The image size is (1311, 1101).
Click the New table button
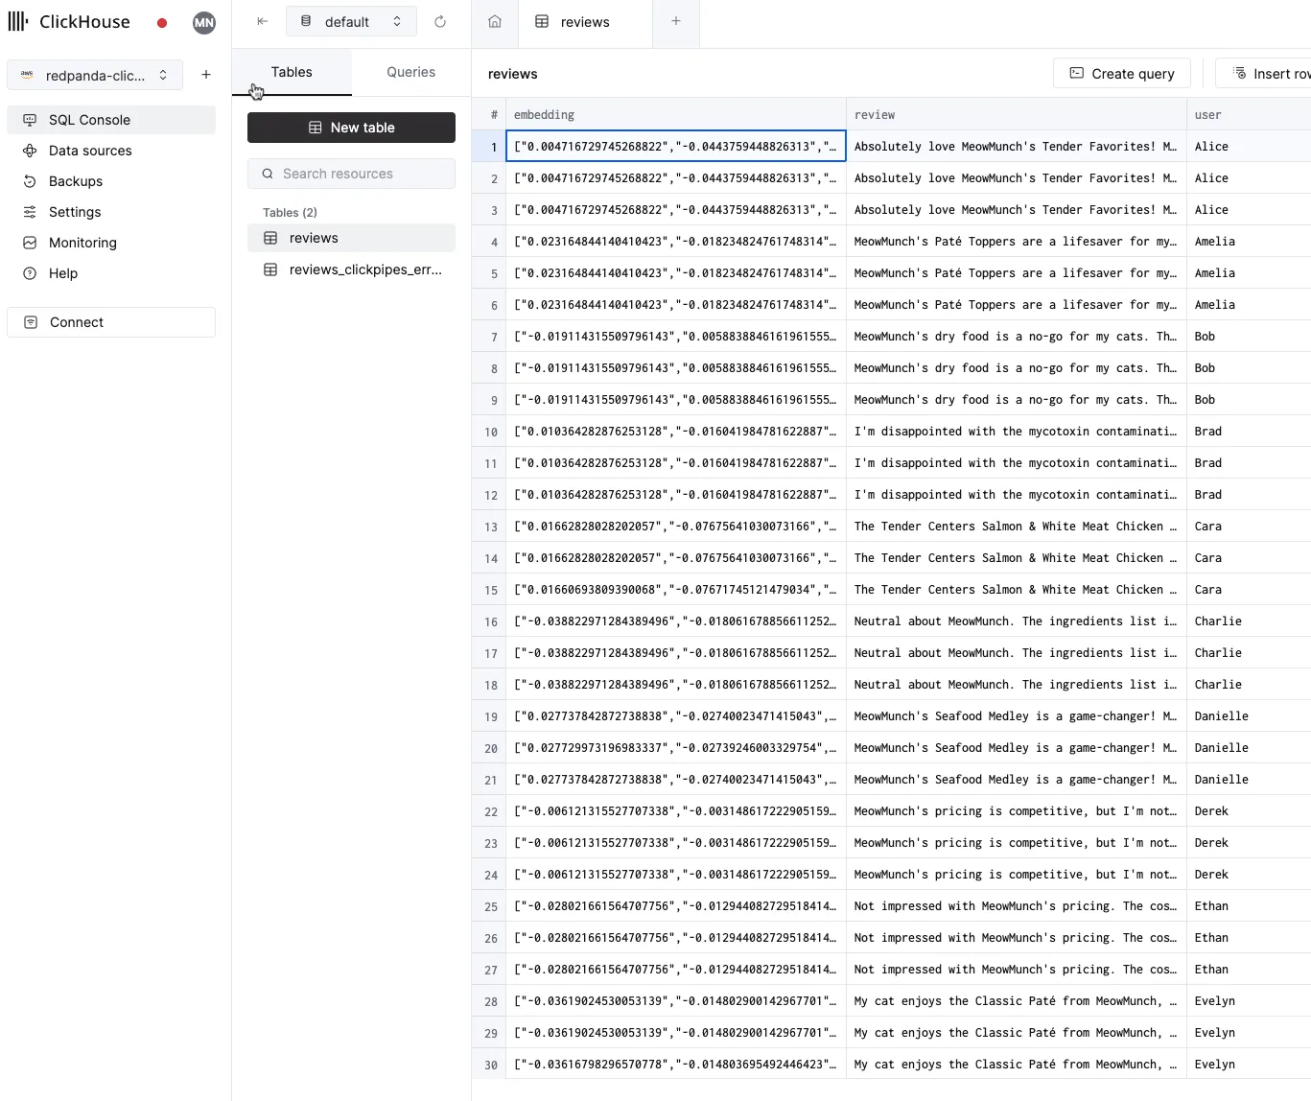coord(351,128)
